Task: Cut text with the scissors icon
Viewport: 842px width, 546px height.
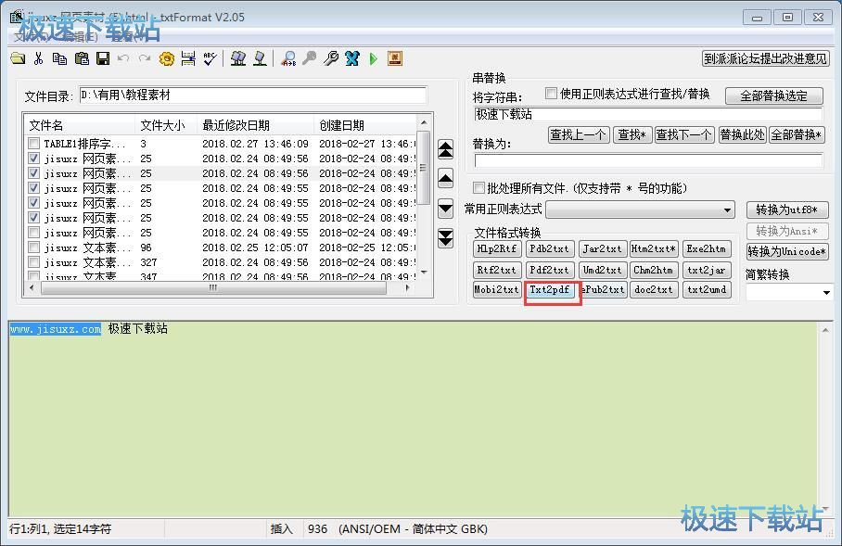Action: point(39,58)
